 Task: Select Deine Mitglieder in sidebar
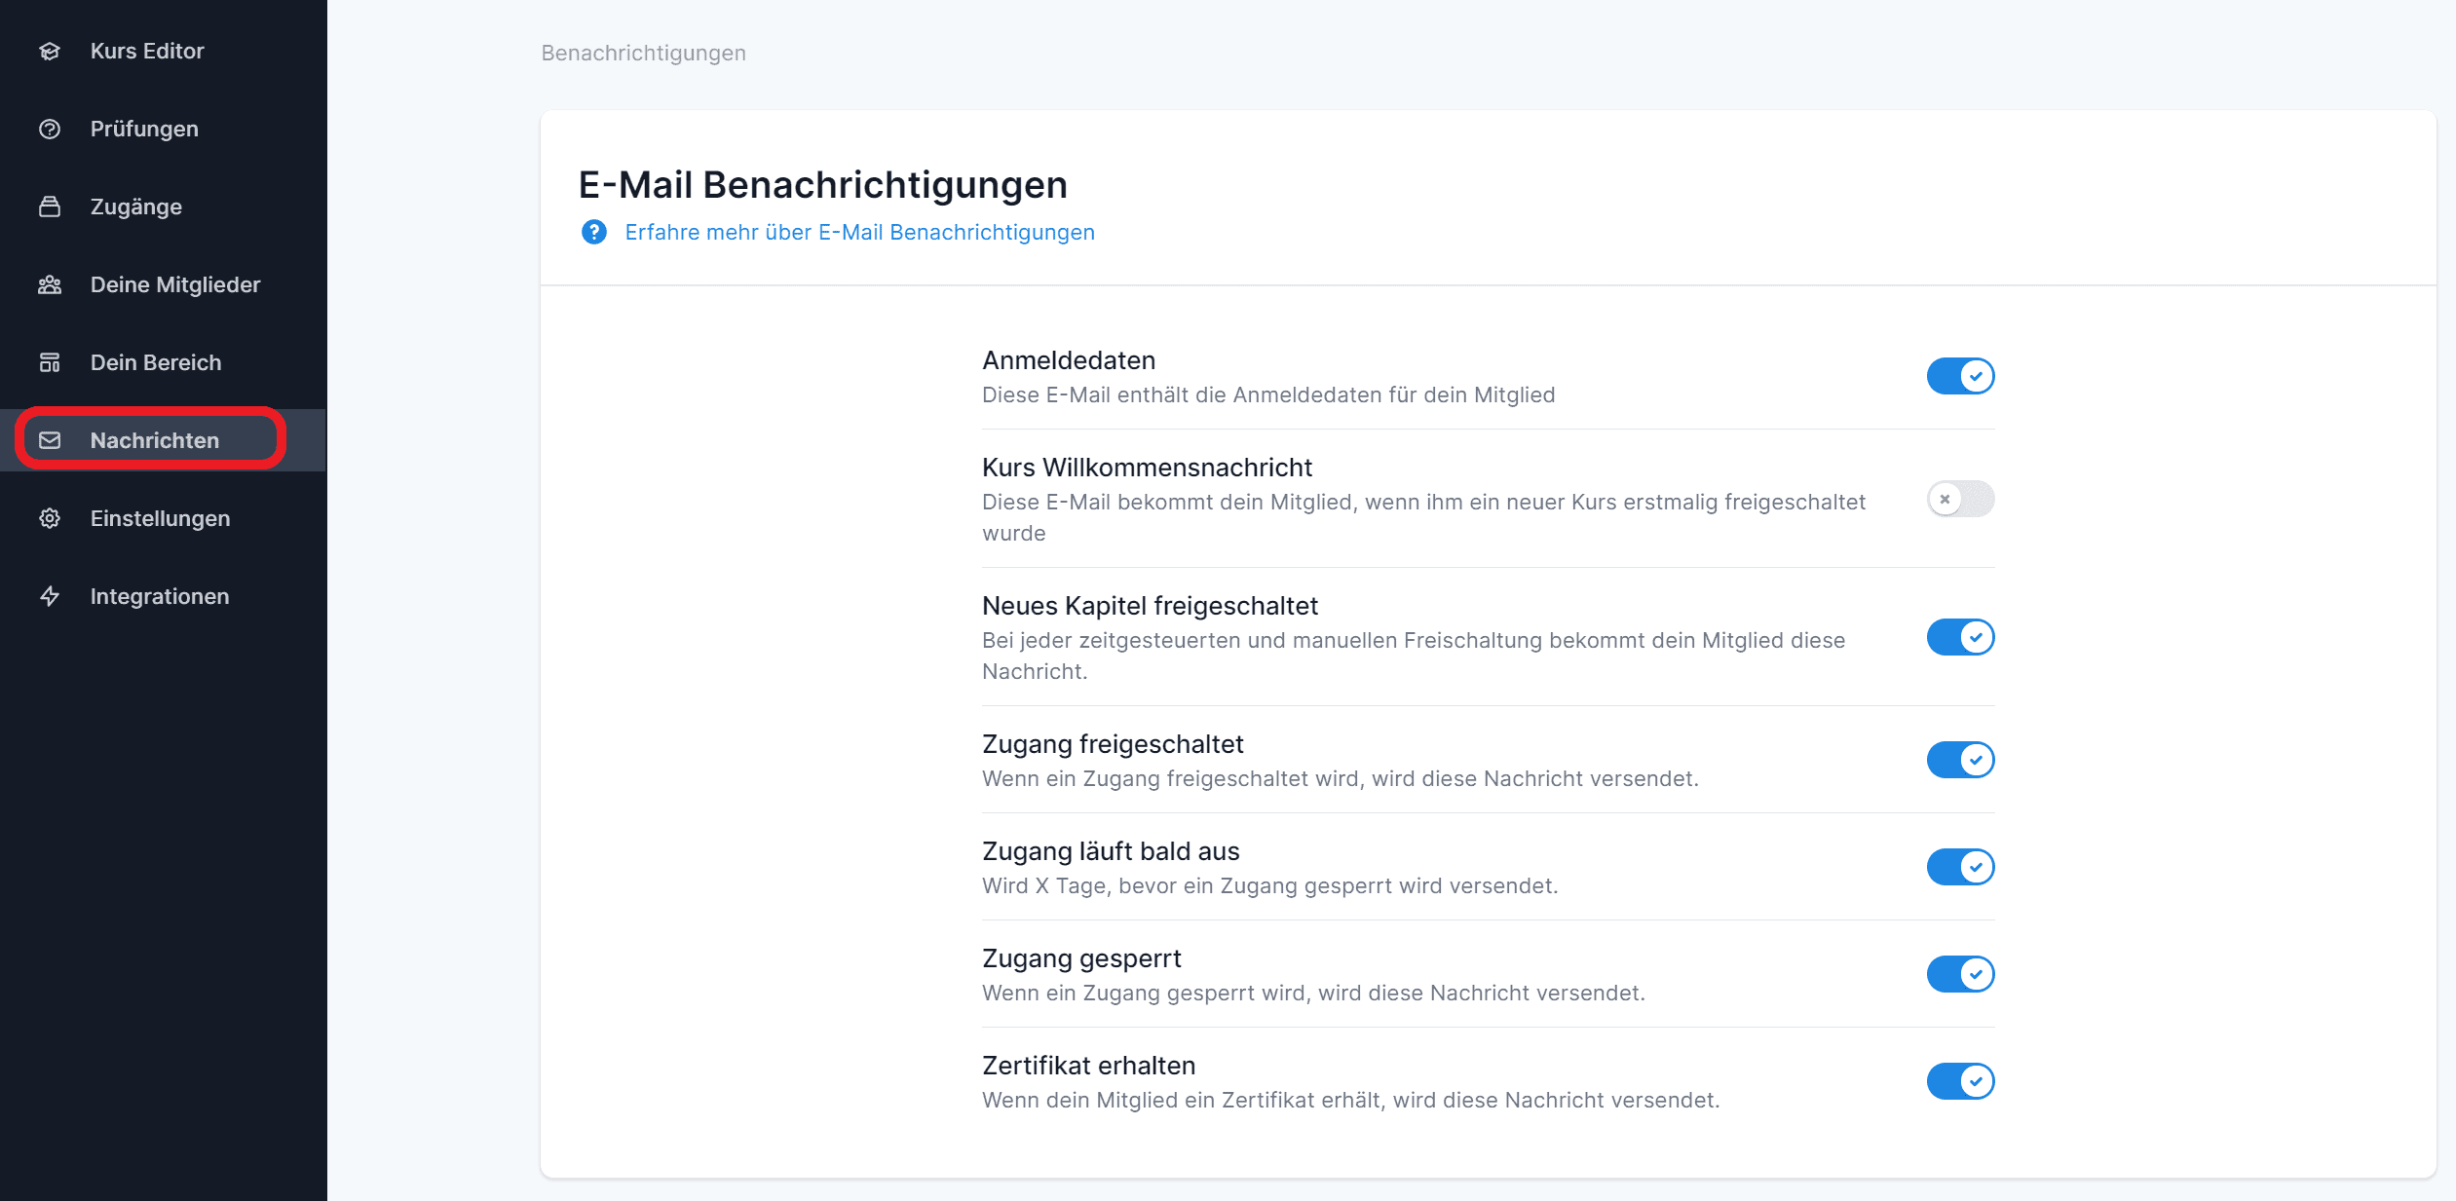click(x=164, y=284)
